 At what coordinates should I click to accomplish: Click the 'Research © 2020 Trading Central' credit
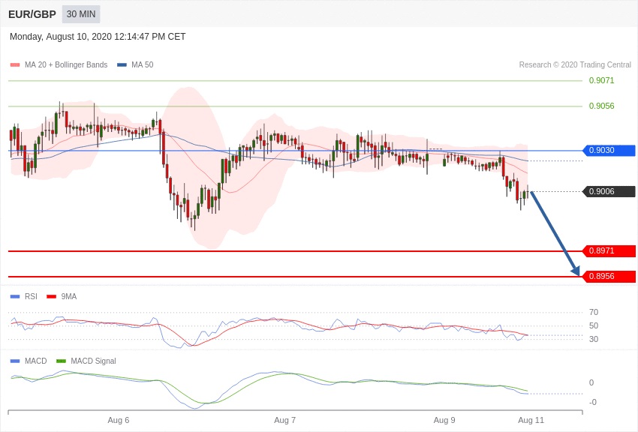(575, 64)
